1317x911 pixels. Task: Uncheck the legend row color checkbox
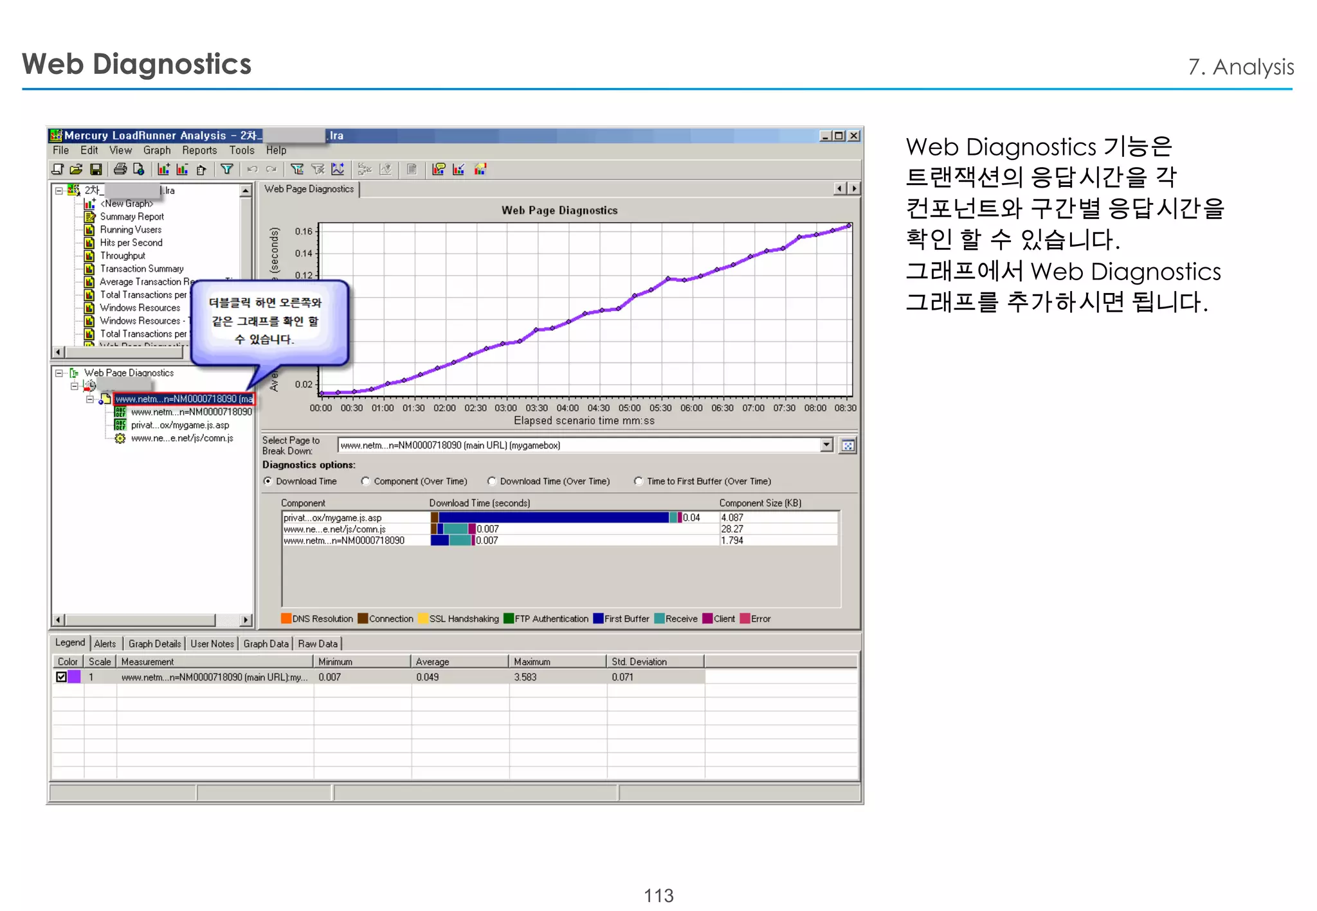[x=62, y=677]
